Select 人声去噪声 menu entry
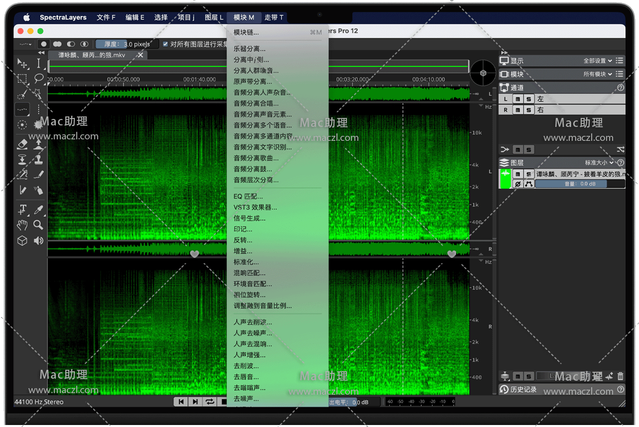The image size is (639, 427). pos(253,333)
